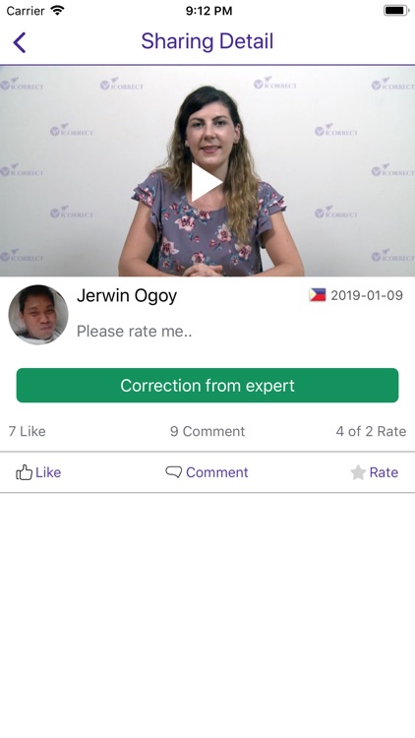
Task: Tap the star Rate icon
Action: [x=358, y=472]
